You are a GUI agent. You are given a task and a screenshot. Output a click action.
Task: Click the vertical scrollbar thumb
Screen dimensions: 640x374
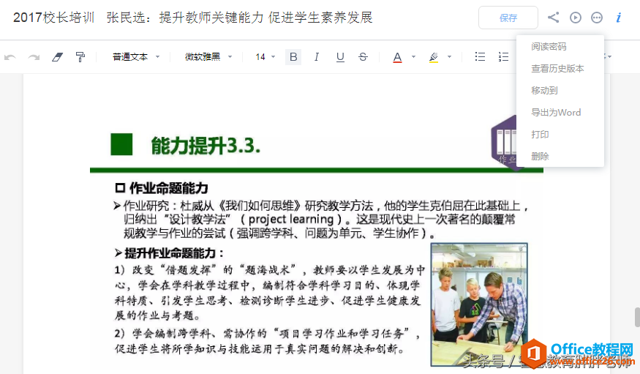tap(637, 317)
